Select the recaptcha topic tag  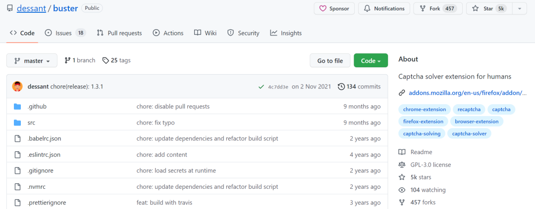[x=469, y=109]
